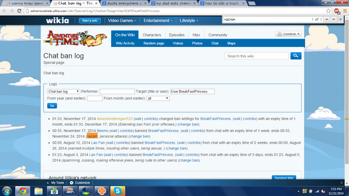Click the Adventure Time wiki logo
Screen dimensions: 349x196
click(75, 38)
